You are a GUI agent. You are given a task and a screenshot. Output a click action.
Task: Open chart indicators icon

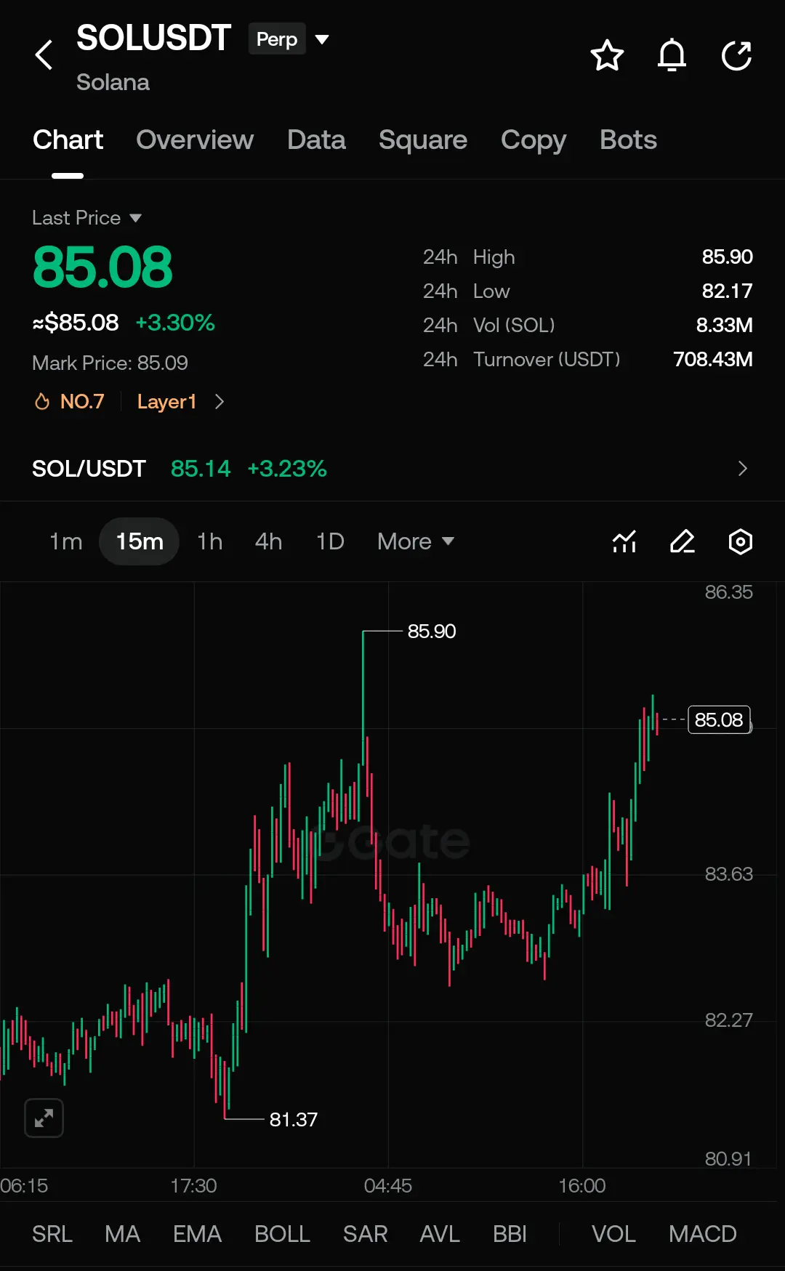[624, 541]
